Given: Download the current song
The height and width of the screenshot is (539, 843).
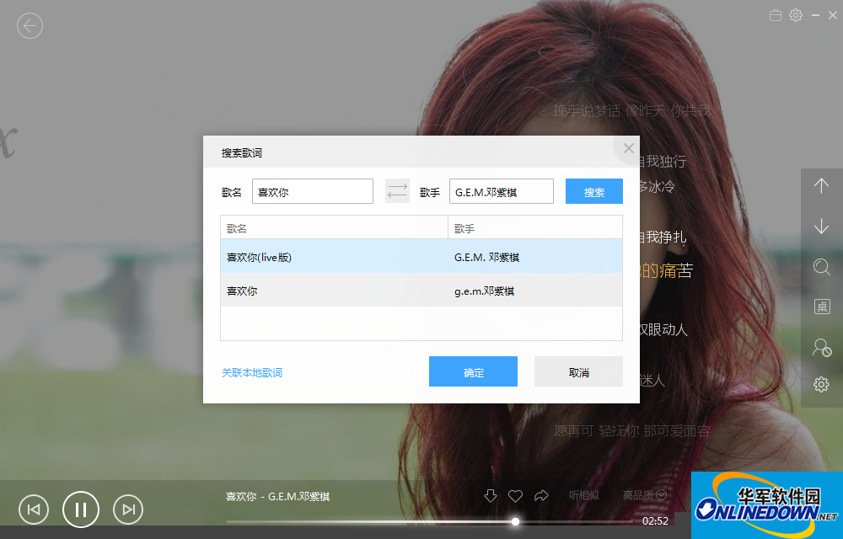Looking at the screenshot, I should (x=491, y=495).
